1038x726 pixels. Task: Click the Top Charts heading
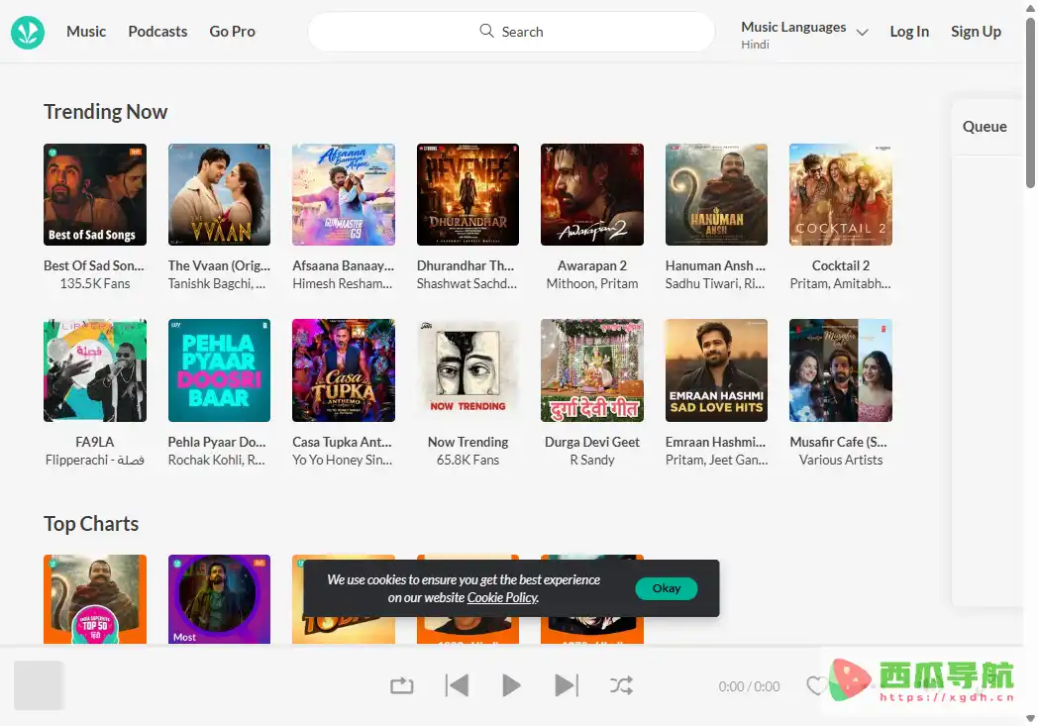coord(91,524)
